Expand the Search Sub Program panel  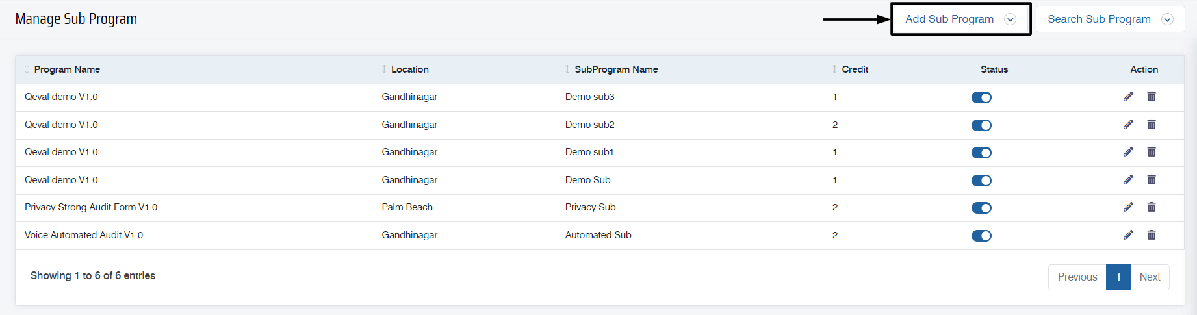point(1110,19)
